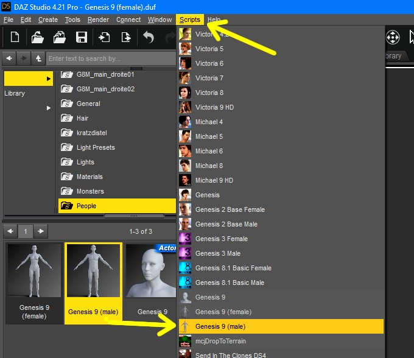Choose Genesis 9 (female) from Scripts menu
The height and width of the screenshot is (358, 414).
[281, 312]
